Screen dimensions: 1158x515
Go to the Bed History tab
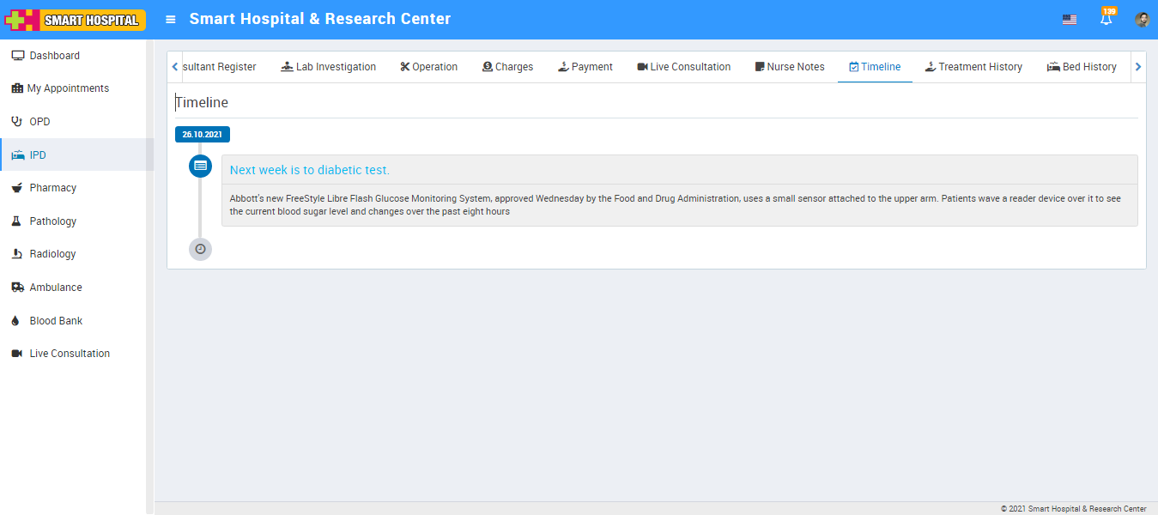(x=1082, y=67)
